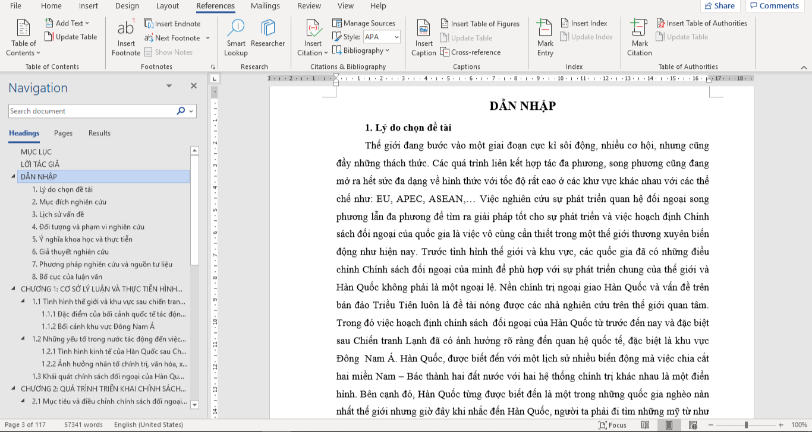The width and height of the screenshot is (812, 432).
Task: Click the Add Text icon
Action: click(49, 23)
